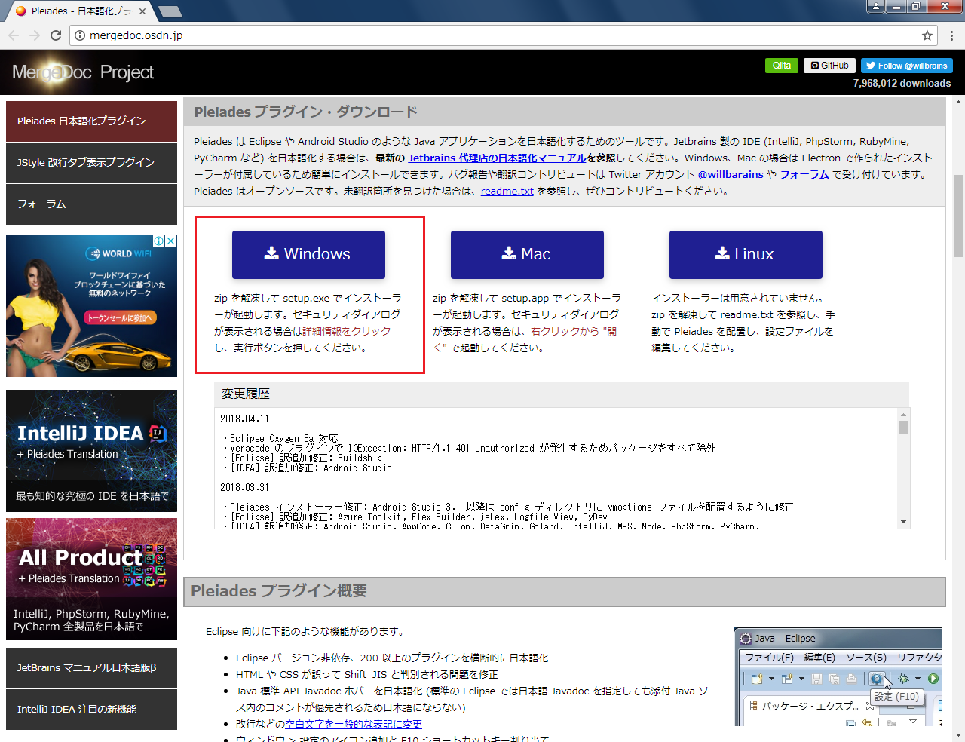Reload the page with the refresh icon

(56, 35)
